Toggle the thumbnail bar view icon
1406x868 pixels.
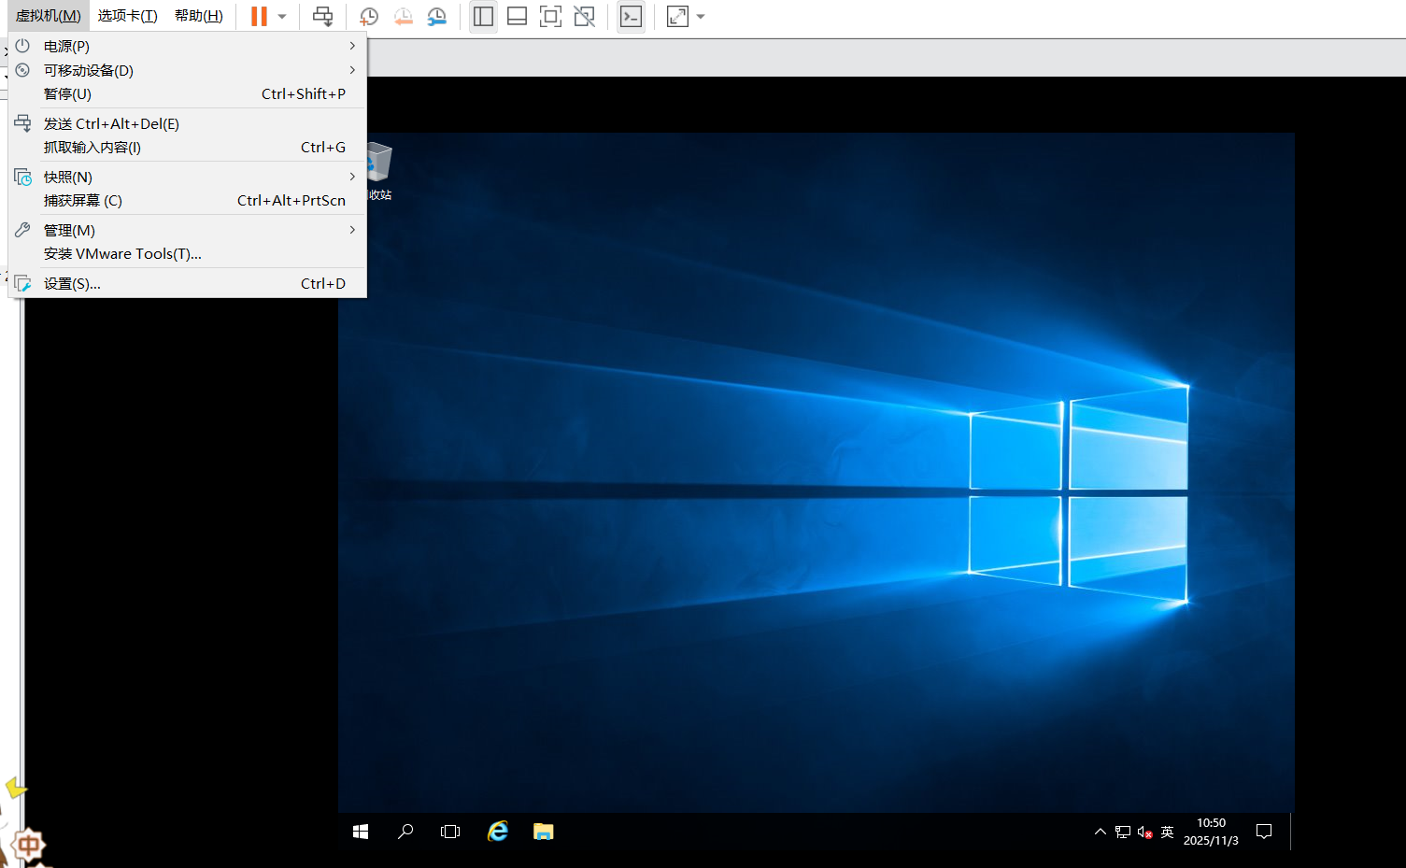pyautogui.click(x=517, y=16)
